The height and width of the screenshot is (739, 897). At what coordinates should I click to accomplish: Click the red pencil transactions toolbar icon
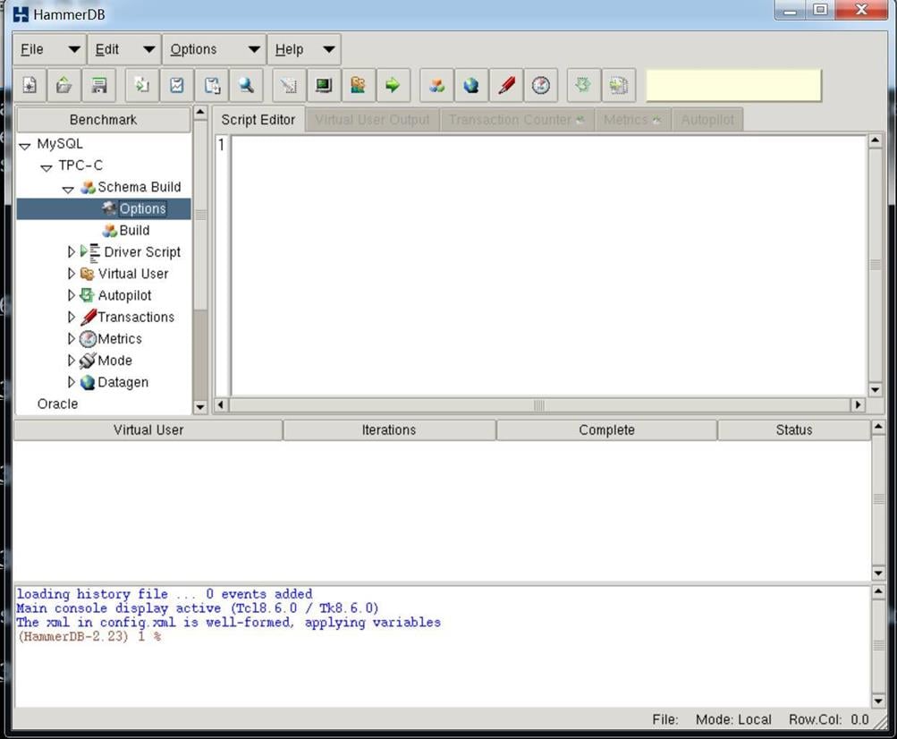click(x=506, y=86)
